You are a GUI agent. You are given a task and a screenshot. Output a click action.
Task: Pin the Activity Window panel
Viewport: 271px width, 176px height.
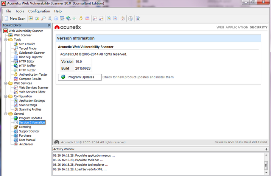266,149
